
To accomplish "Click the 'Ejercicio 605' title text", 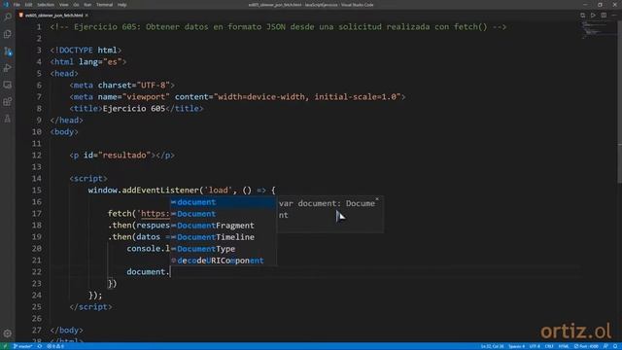I will (x=134, y=108).
